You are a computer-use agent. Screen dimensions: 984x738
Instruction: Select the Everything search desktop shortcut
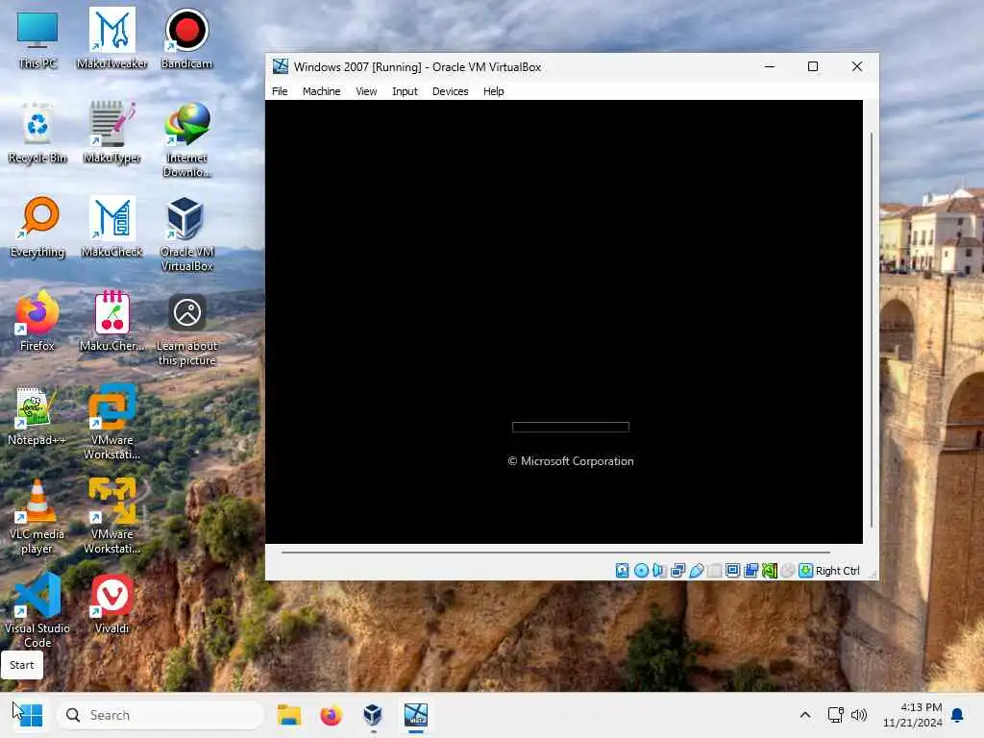[37, 227]
